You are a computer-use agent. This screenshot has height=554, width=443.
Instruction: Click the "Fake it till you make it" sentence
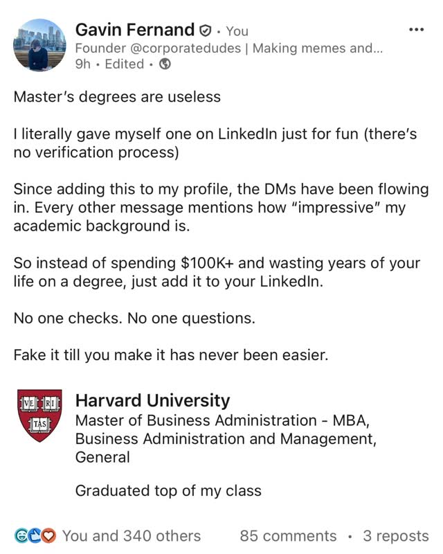170,355
